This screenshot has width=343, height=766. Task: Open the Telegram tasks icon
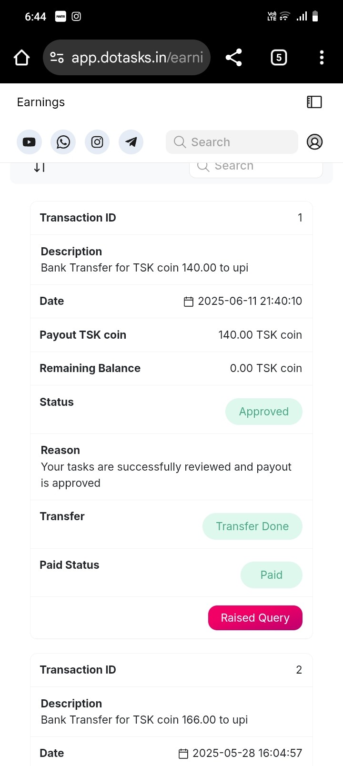(x=131, y=142)
